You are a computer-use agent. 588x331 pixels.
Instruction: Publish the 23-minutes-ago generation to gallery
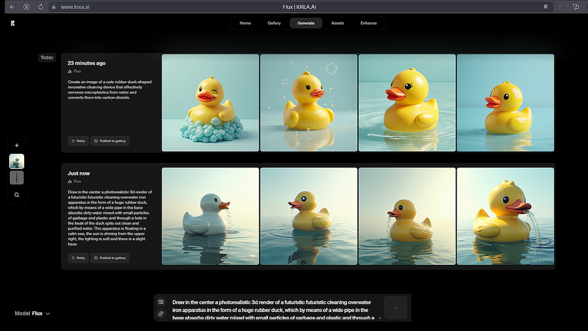point(110,141)
